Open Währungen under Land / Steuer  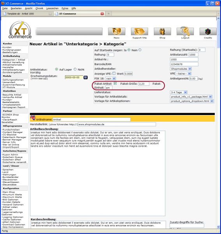coord(9,175)
